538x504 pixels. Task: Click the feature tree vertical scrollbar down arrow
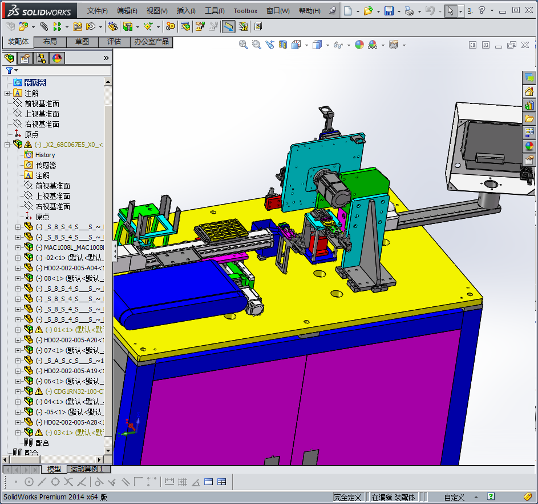108,451
